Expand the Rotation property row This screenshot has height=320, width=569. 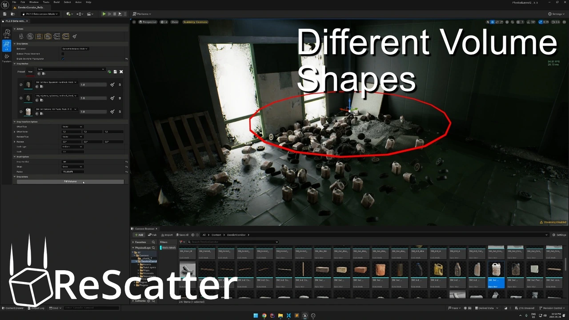[15, 142]
